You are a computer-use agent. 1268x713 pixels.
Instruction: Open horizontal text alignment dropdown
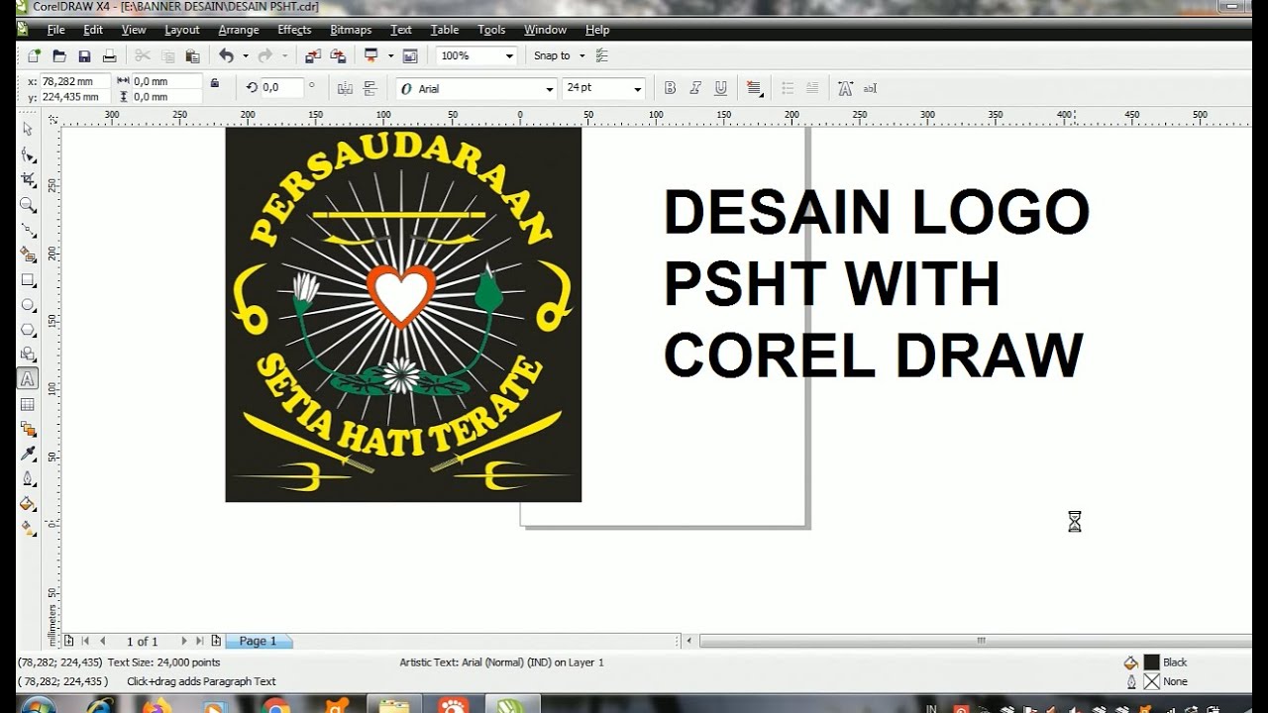click(755, 88)
